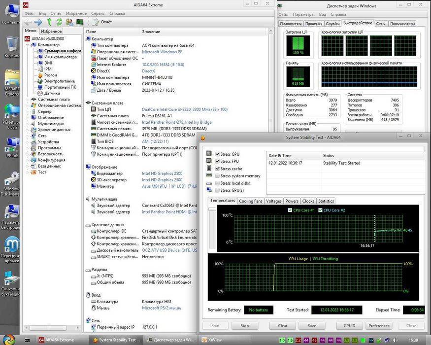Expand Хранение данных tree node
Image resolution: width=431 pixels, height=345 pixels.
(28, 130)
